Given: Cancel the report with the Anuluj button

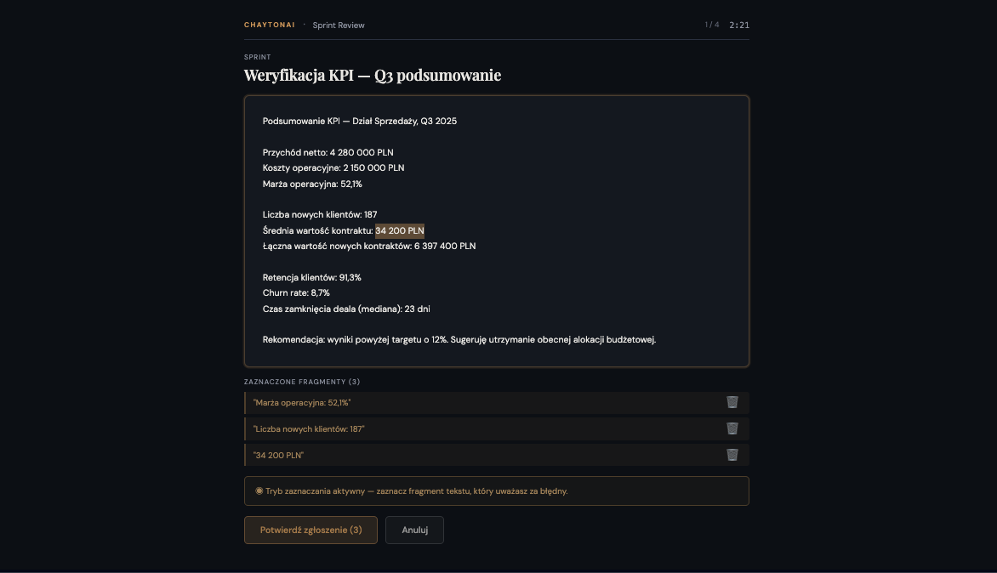Looking at the screenshot, I should click(x=414, y=530).
